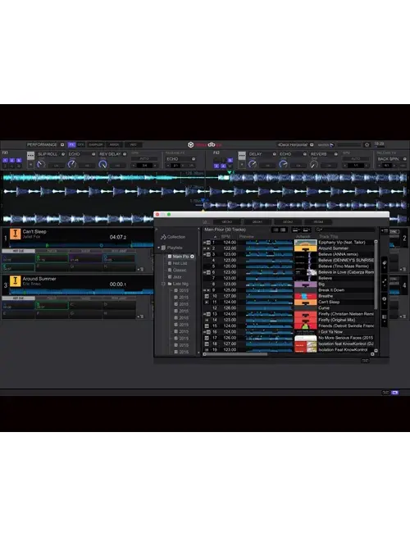Click the SLIP ROLL effect level knob
Viewport: 410px width, 537px height.
pos(41,165)
